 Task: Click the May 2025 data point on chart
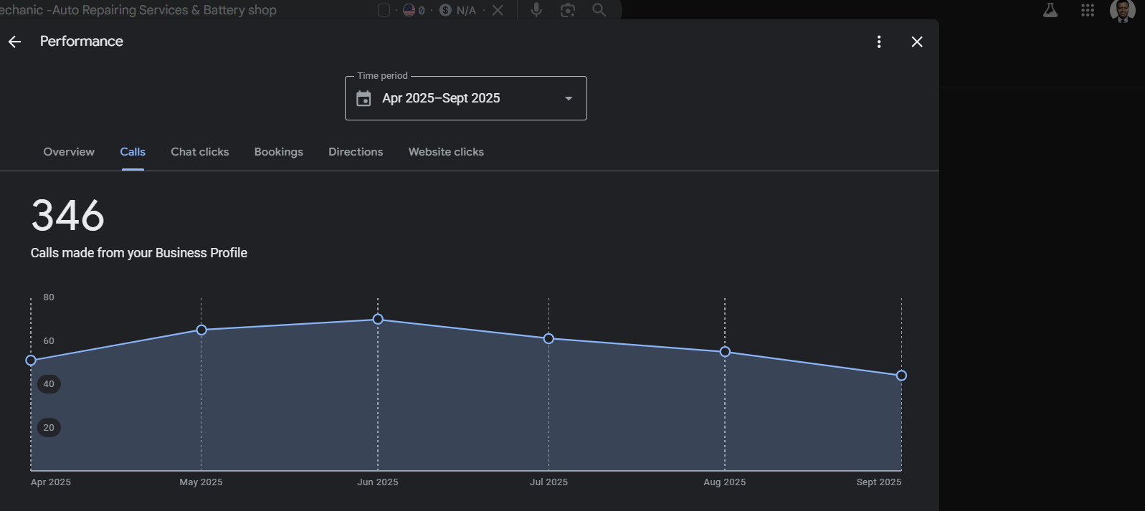(x=201, y=330)
